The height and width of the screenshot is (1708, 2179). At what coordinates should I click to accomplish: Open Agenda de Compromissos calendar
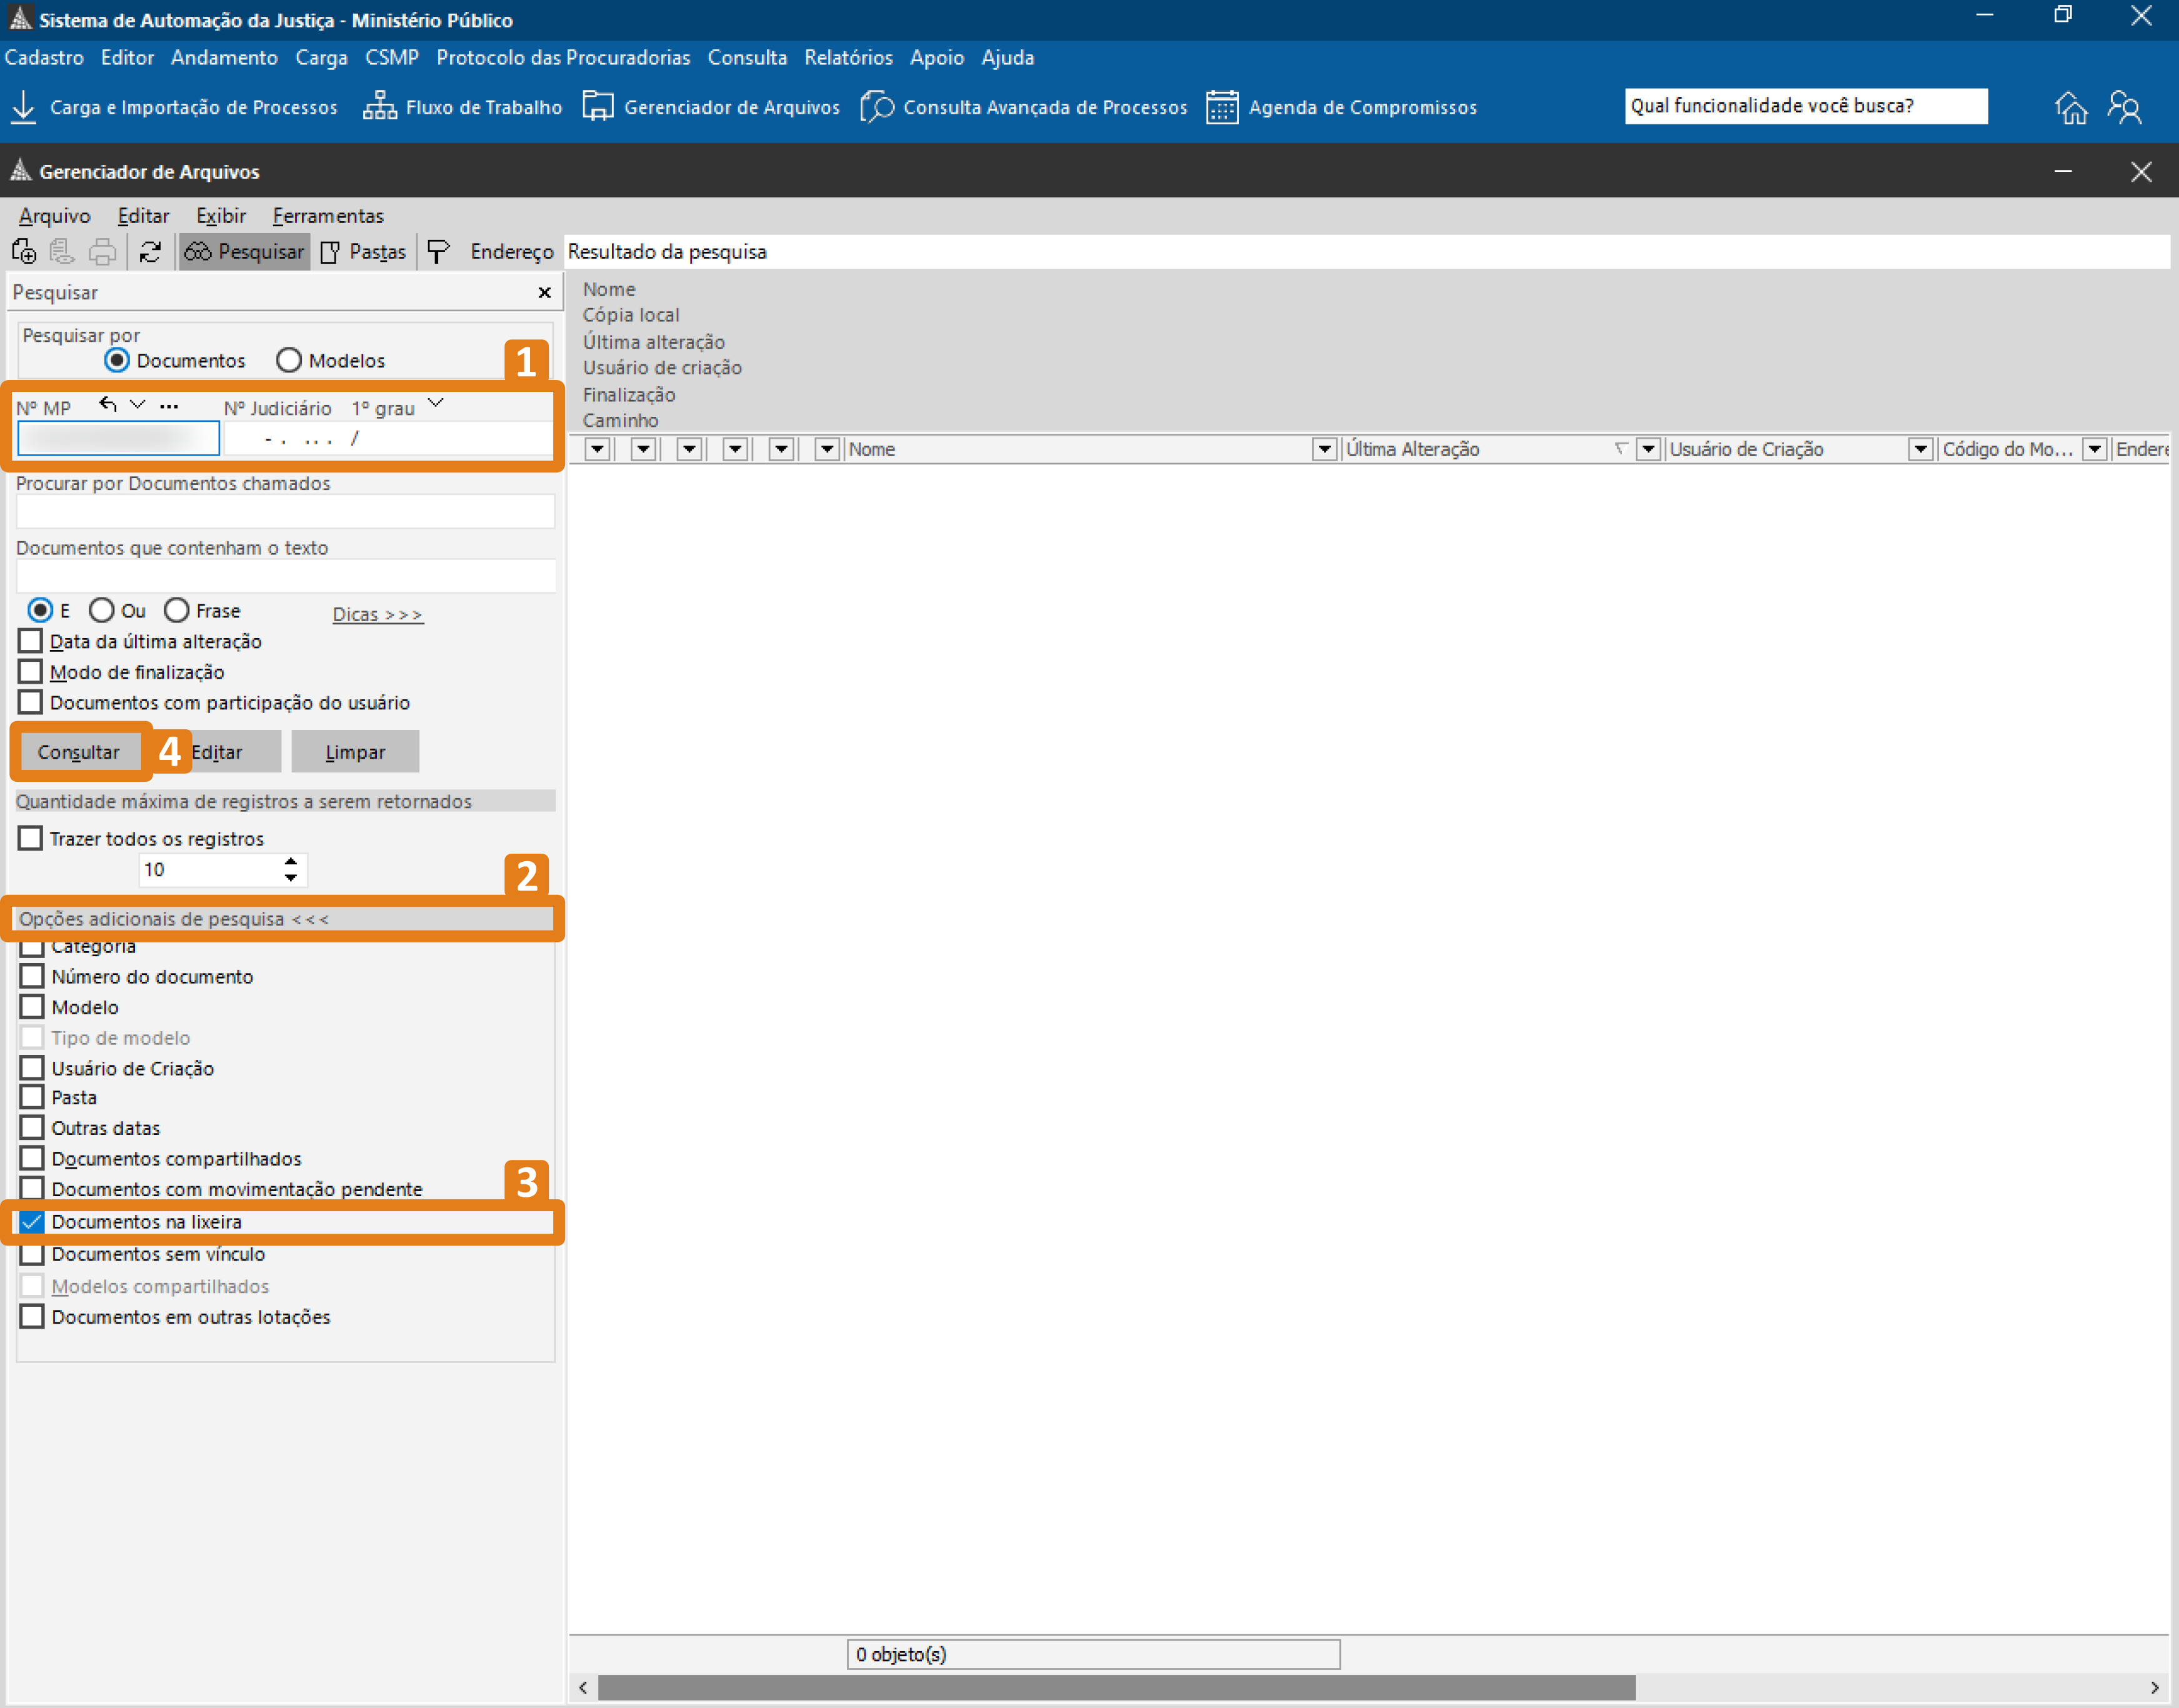point(1221,107)
